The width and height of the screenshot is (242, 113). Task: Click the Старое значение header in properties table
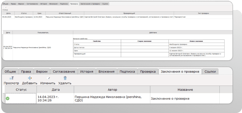pyautogui.click(x=145, y=41)
